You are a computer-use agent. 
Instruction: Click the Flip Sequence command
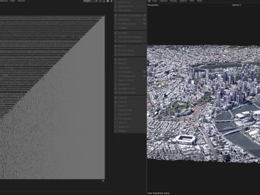tap(130, 119)
